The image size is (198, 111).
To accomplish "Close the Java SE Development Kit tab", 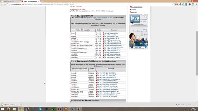I will pyautogui.click(x=39, y=1).
